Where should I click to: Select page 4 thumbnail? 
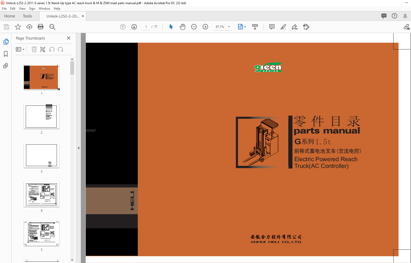(x=42, y=194)
